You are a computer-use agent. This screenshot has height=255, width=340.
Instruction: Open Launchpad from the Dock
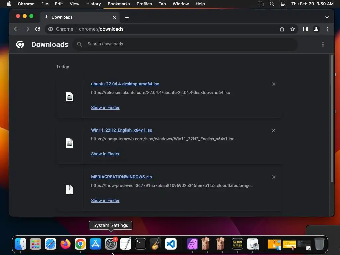(x=35, y=244)
